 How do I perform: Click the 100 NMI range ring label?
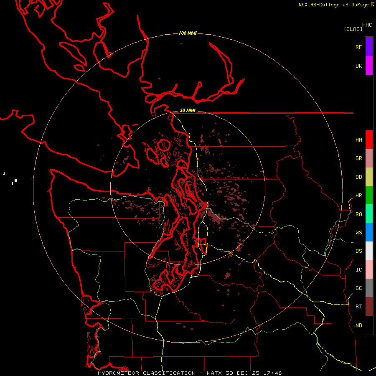coord(188,33)
